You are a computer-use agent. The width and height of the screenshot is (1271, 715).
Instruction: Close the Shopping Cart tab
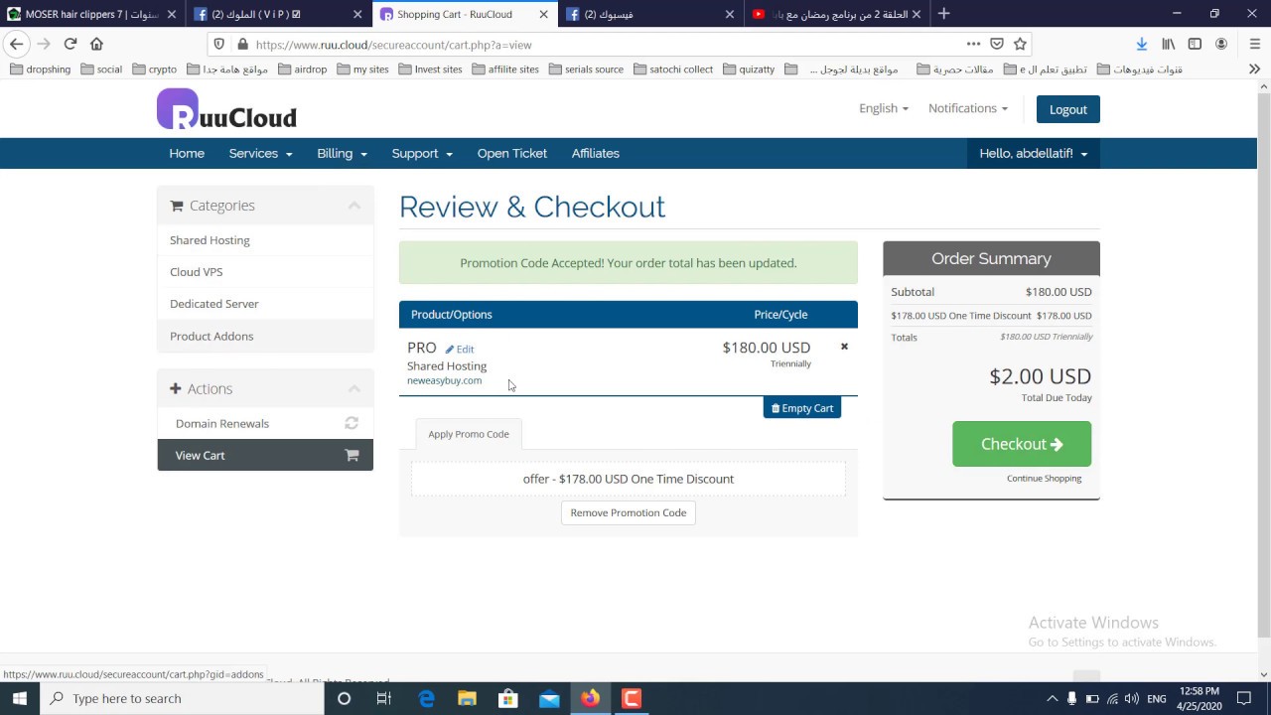point(543,14)
